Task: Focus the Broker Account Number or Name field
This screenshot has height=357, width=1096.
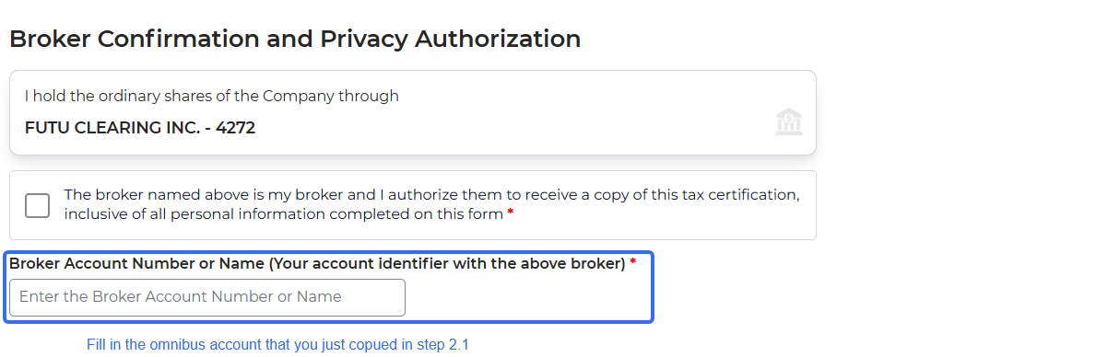Action: (x=206, y=298)
